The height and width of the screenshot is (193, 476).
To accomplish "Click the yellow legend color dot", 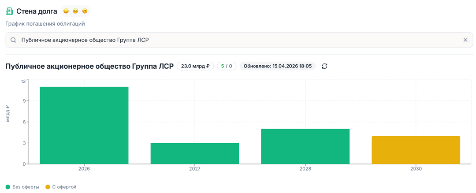I will coord(47,187).
